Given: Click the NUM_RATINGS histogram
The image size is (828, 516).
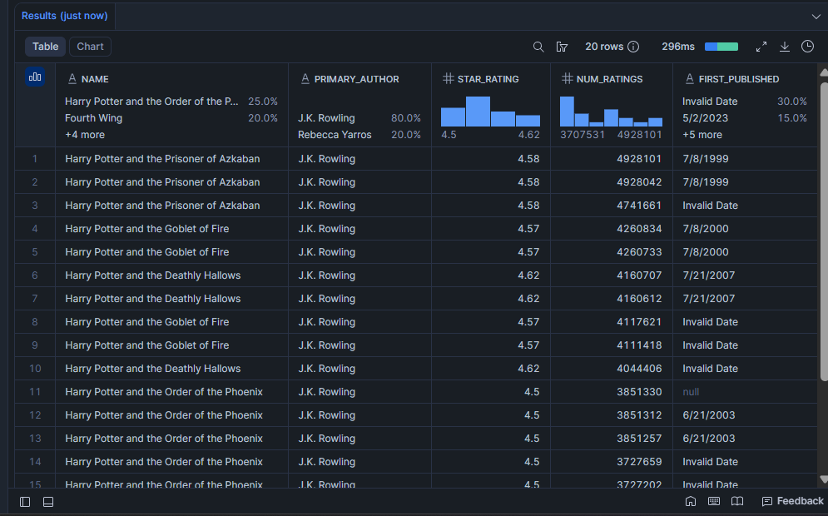Looking at the screenshot, I should pyautogui.click(x=611, y=111).
